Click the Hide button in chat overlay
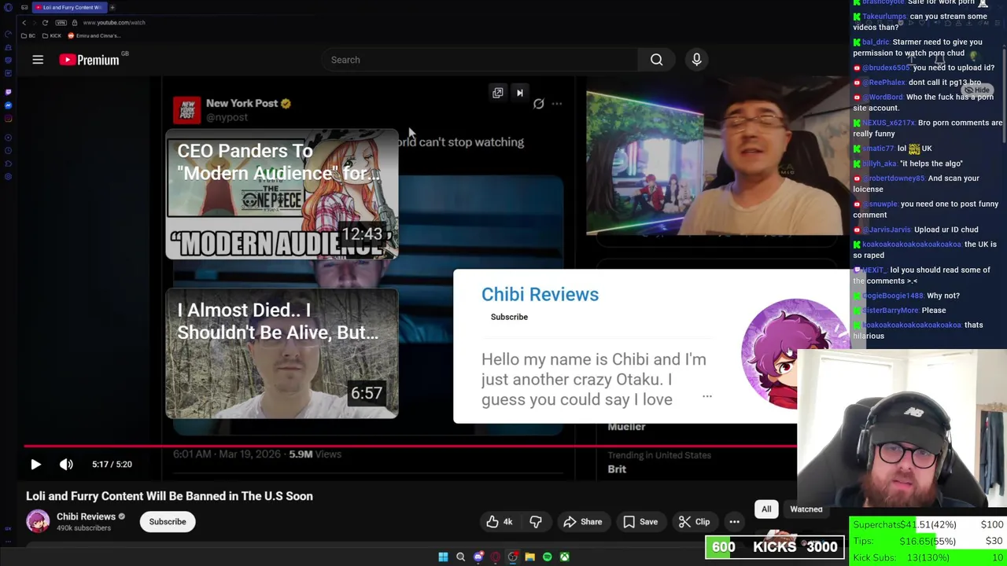 point(978,90)
